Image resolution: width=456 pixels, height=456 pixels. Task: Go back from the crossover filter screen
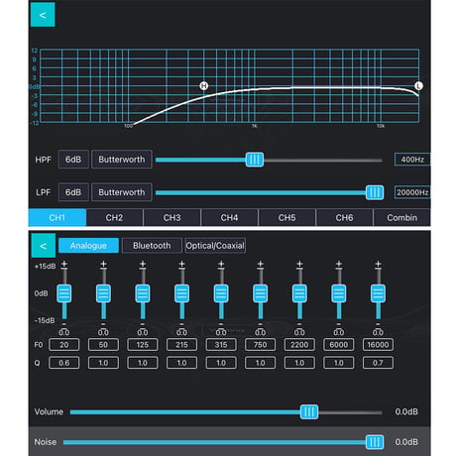pos(43,15)
